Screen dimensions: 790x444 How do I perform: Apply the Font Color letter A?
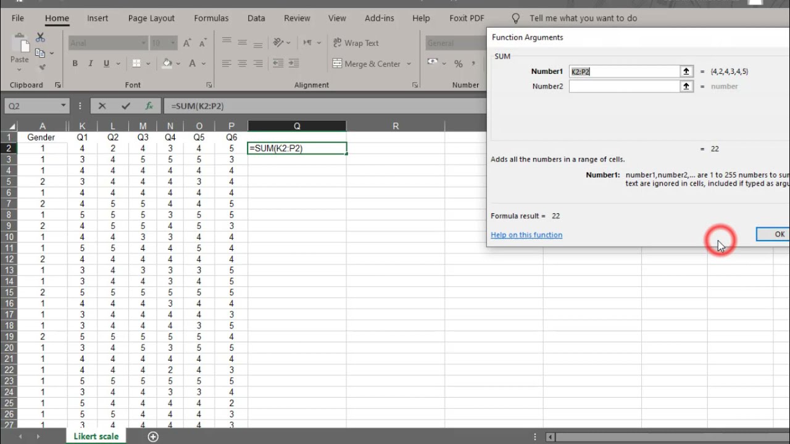pyautogui.click(x=192, y=64)
